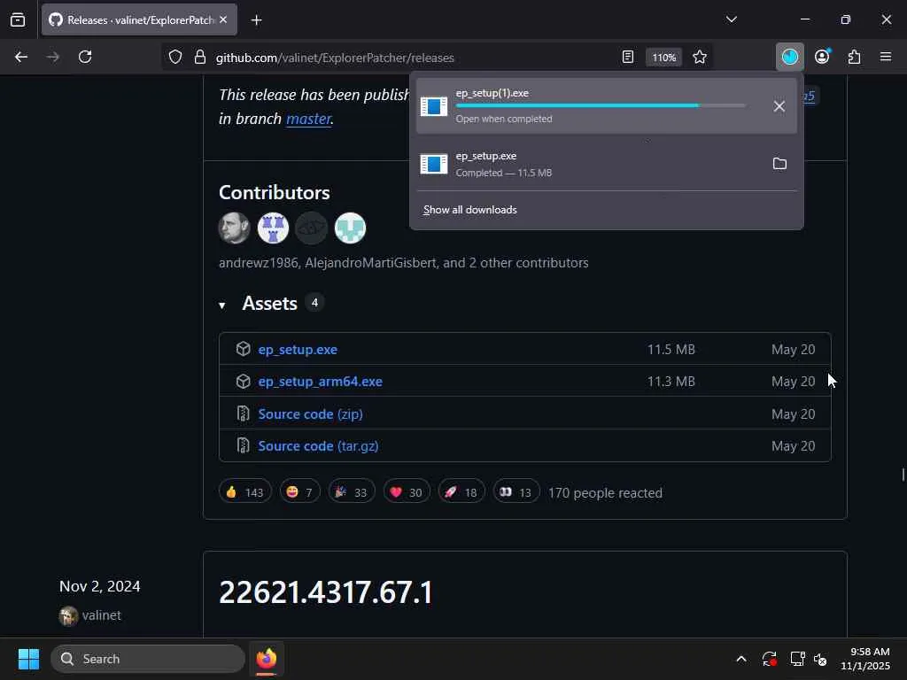Show hidden system tray icons
This screenshot has width=907, height=680.
click(741, 659)
